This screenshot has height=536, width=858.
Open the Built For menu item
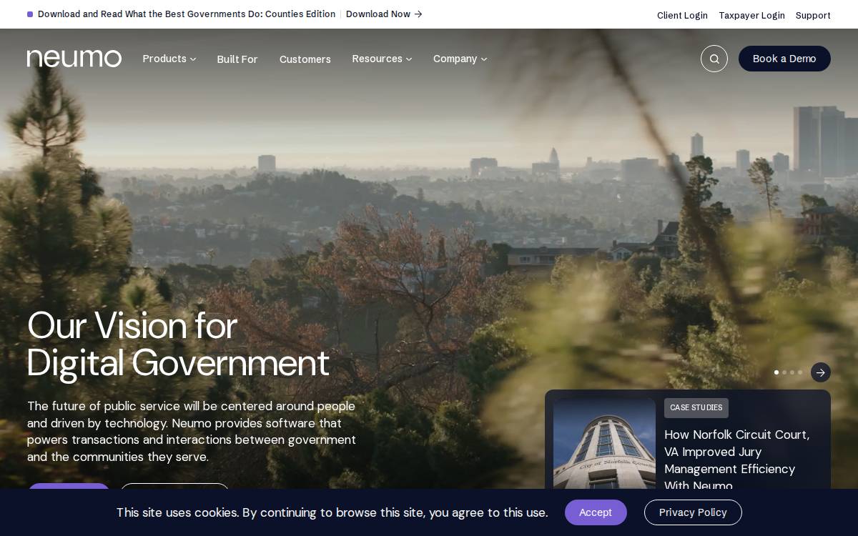237,59
